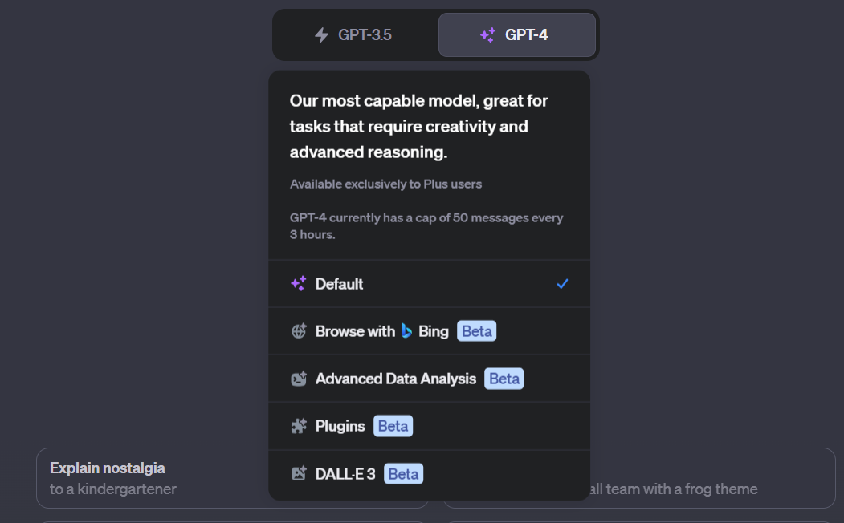Click the Plugins puzzle piece icon
The image size is (844, 523).
(x=299, y=426)
